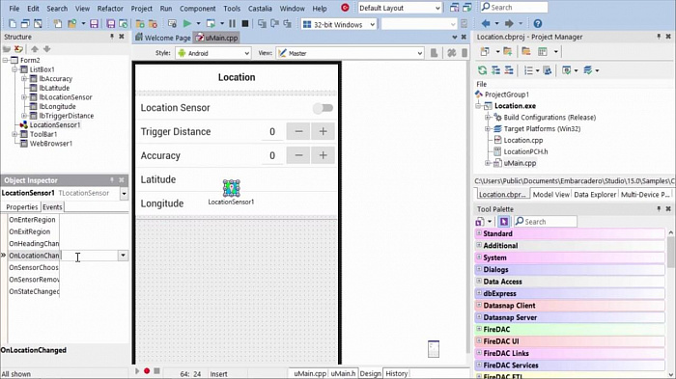Image resolution: width=676 pixels, height=379 pixels.
Task: Click the New Items page icon
Action: click(x=57, y=24)
